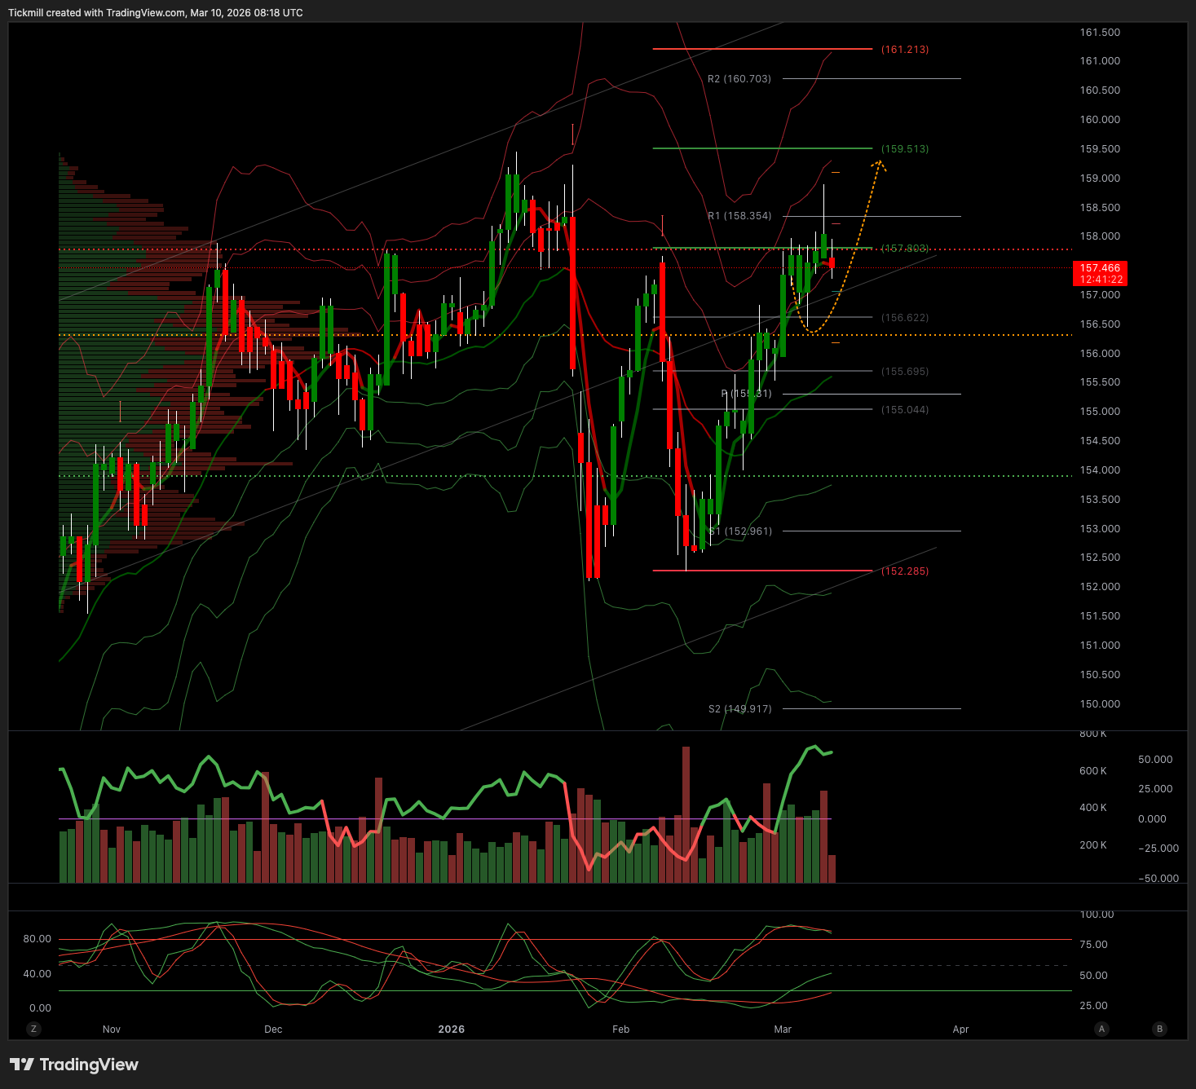1196x1089 pixels.
Task: Click the 161.500 price axis tick
Action: coord(1100,33)
